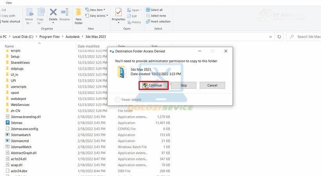Click the refresh button beside address bar

pyautogui.click(x=279, y=37)
